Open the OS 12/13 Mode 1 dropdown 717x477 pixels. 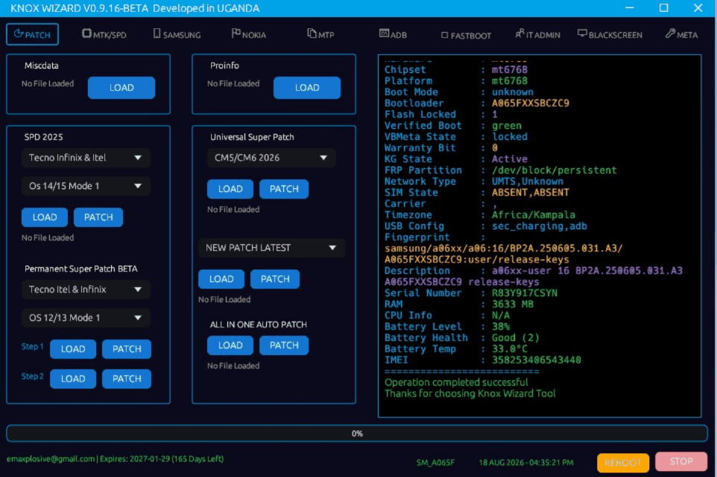tap(86, 318)
